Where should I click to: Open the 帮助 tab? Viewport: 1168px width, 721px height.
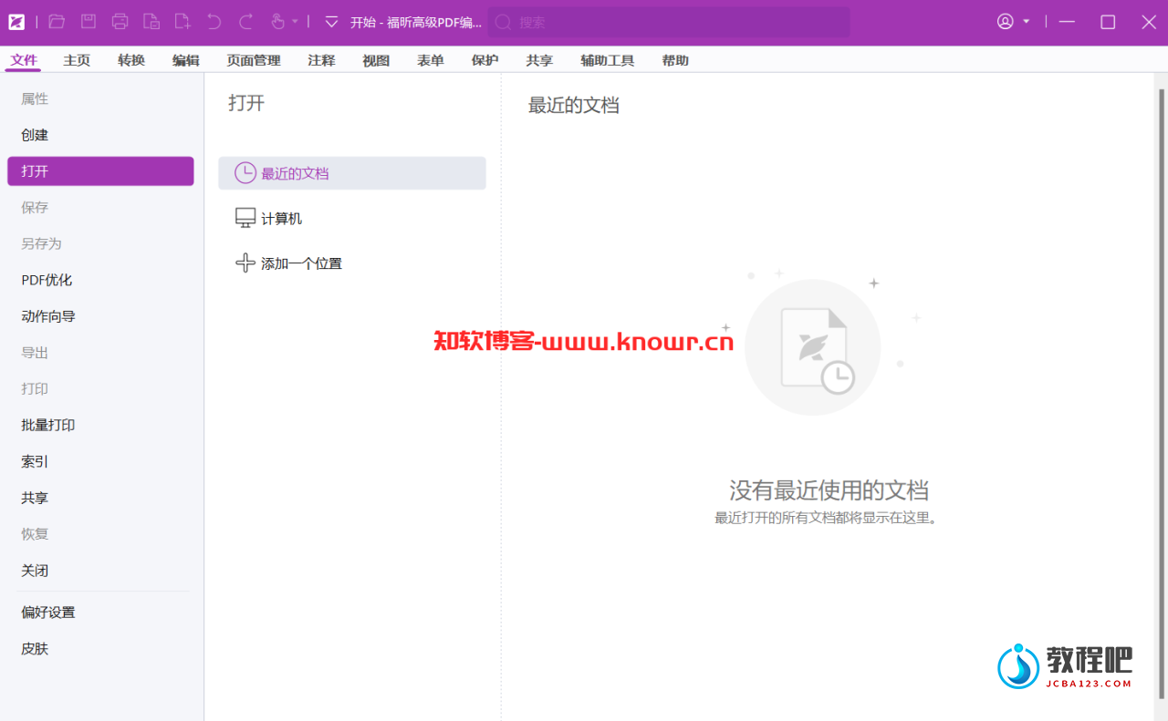coord(675,60)
